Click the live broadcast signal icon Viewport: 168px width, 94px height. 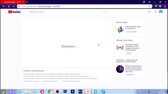(x=120, y=48)
